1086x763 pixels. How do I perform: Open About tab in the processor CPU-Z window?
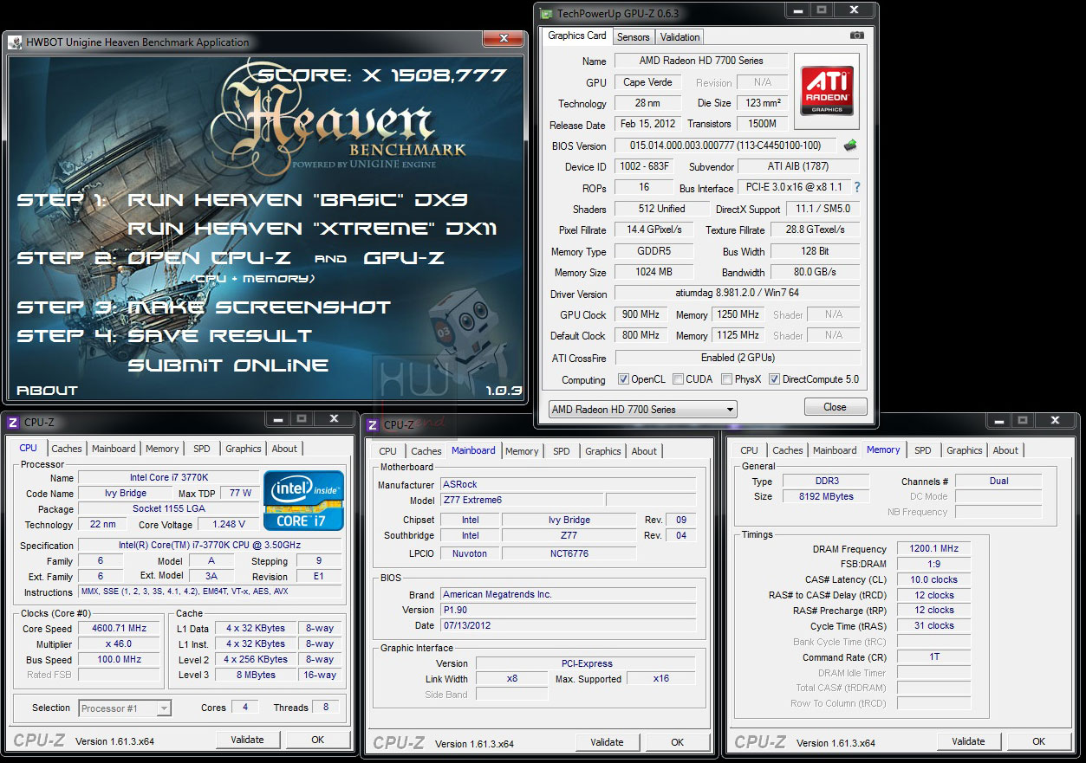coord(284,449)
